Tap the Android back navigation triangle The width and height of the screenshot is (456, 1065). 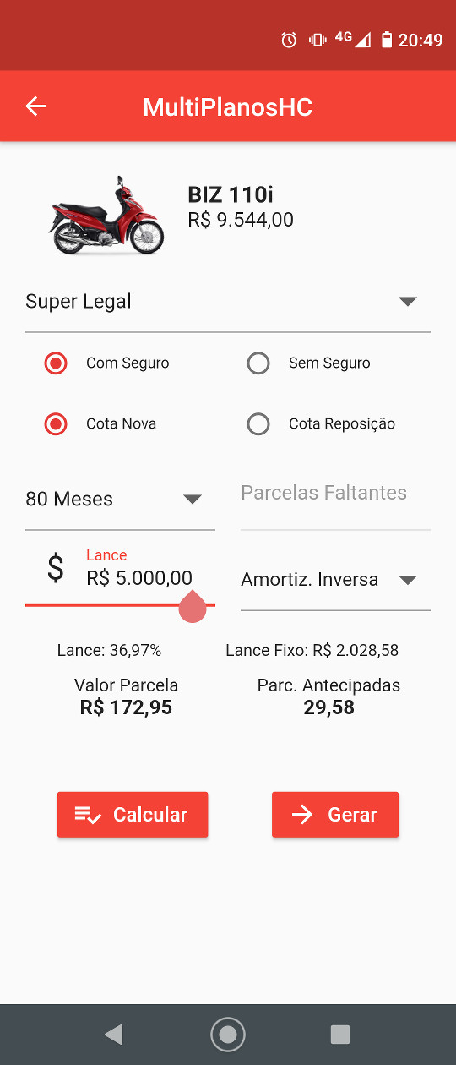tap(114, 1034)
